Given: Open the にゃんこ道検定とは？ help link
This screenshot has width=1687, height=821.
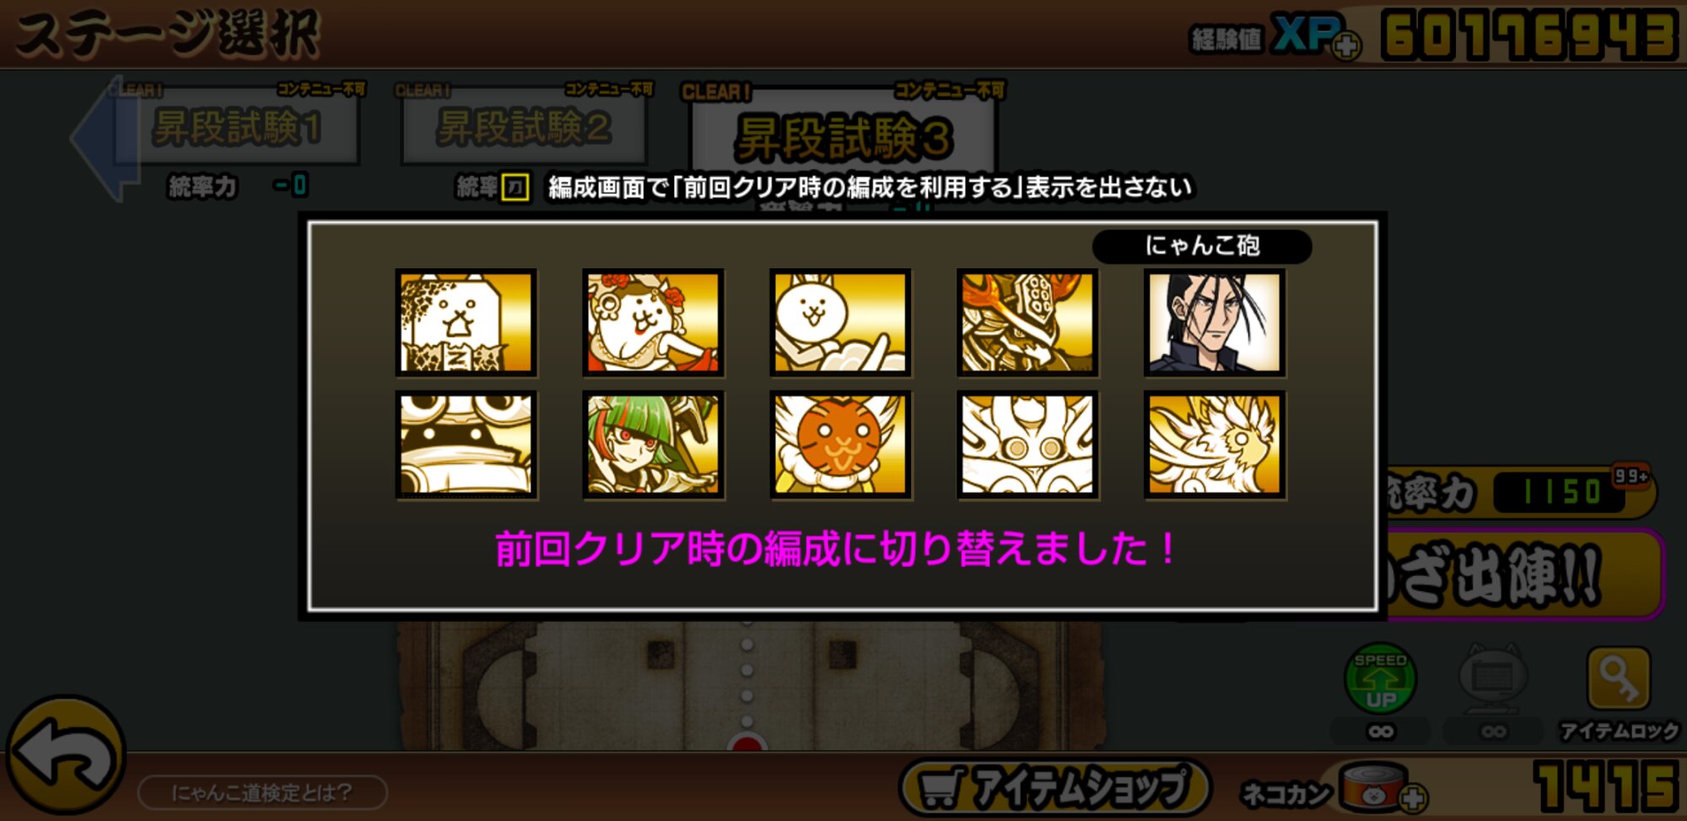Looking at the screenshot, I should [x=262, y=792].
